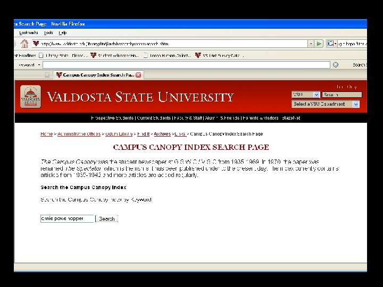This screenshot has width=383, height=287.
Task: Click the Campus Canopy Index Search Page heading
Action: click(191, 147)
